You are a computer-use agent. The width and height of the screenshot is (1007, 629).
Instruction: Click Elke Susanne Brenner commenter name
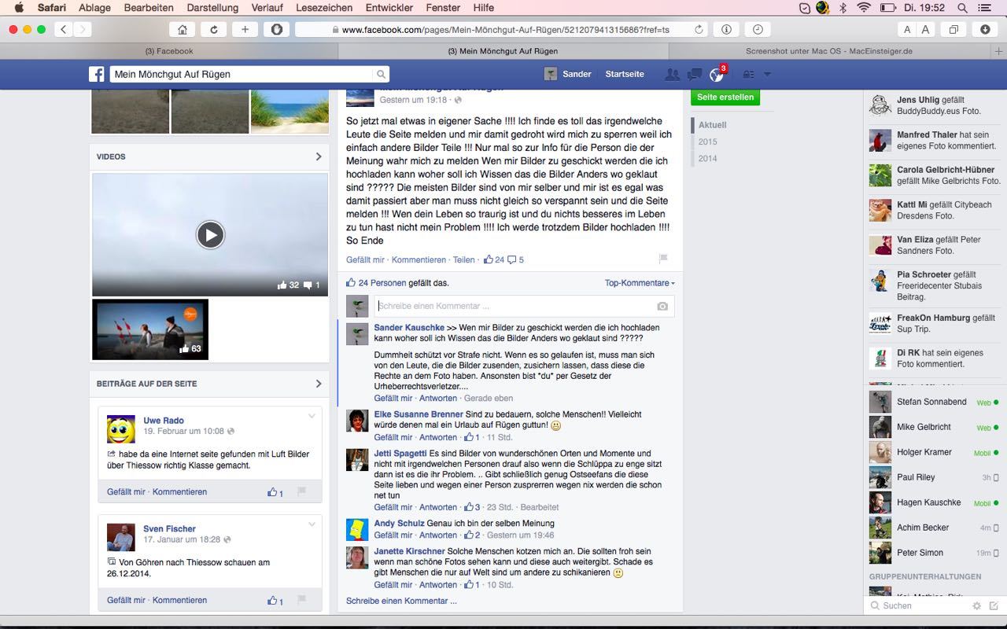(419, 414)
